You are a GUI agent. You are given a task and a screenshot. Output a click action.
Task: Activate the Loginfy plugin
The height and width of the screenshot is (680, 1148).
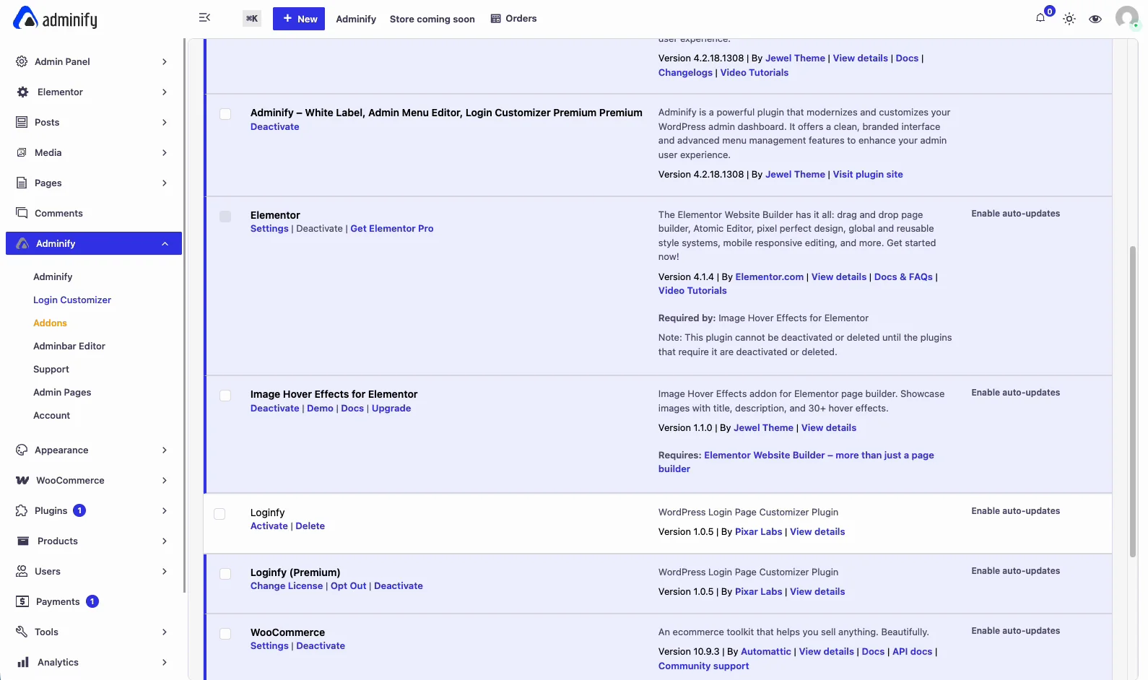tap(269, 526)
